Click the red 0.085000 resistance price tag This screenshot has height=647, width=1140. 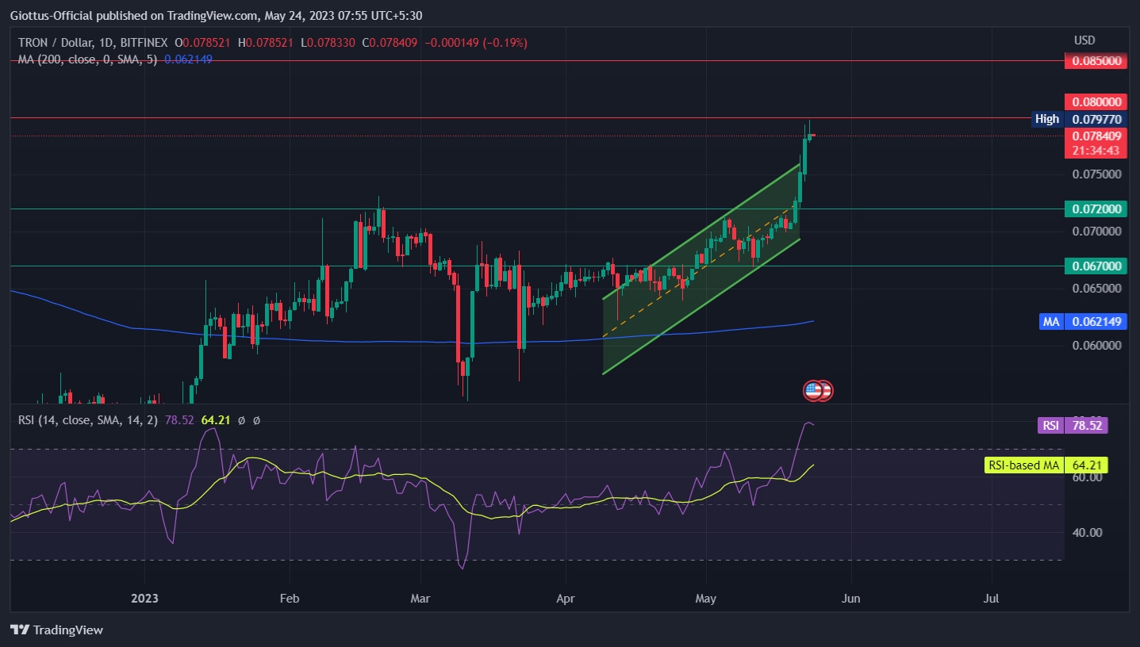coord(1096,61)
